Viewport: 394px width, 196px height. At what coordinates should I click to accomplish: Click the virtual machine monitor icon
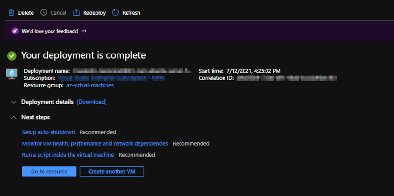(12, 74)
